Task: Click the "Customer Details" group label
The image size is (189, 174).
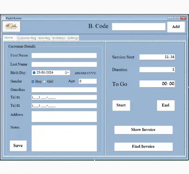Action: tap(22, 46)
